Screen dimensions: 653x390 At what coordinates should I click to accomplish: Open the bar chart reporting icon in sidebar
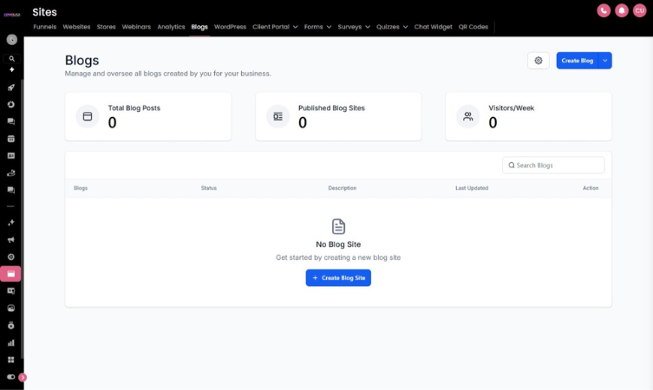[11, 342]
